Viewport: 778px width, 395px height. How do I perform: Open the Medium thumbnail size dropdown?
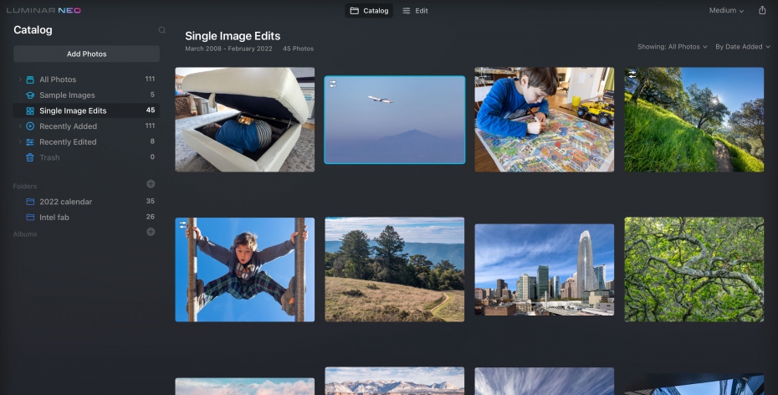[726, 10]
